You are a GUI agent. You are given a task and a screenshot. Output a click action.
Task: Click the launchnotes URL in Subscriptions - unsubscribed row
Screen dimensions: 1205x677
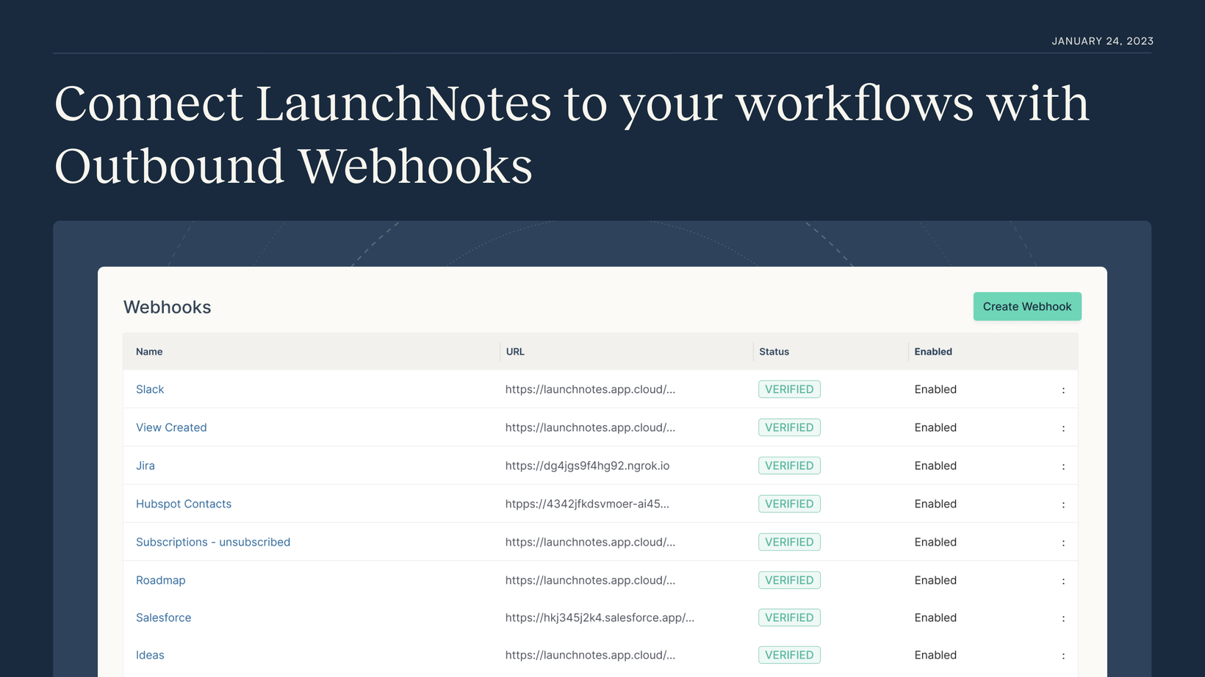point(590,542)
